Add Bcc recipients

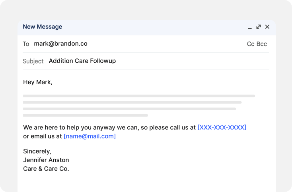262,44
